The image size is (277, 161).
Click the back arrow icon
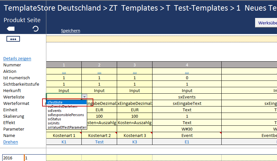click(11, 29)
